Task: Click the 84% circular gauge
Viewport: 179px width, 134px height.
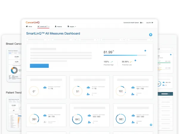Action: pyautogui.click(x=77, y=119)
